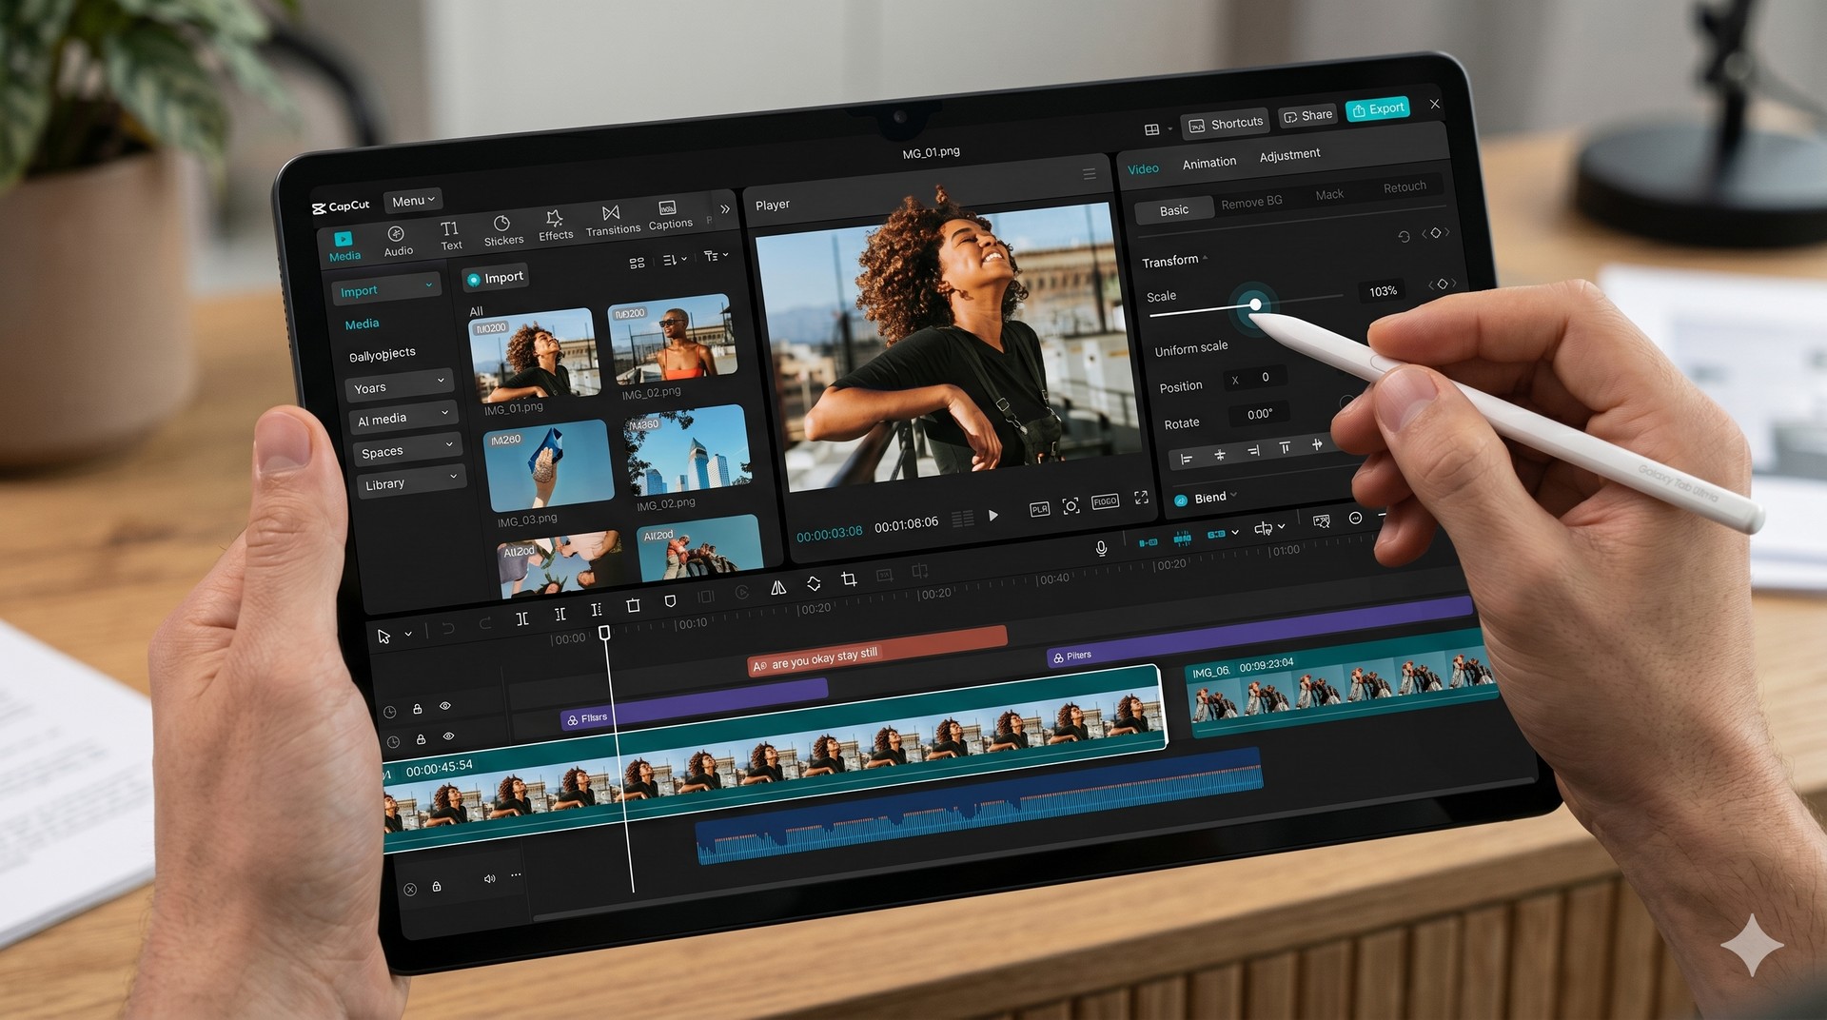Viewport: 1827px width, 1020px height.
Task: Click the timeline playhead marker
Action: (604, 633)
